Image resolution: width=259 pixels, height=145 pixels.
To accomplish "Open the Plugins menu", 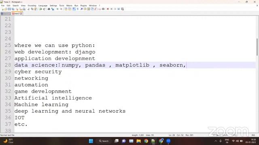I will tap(83, 6).
